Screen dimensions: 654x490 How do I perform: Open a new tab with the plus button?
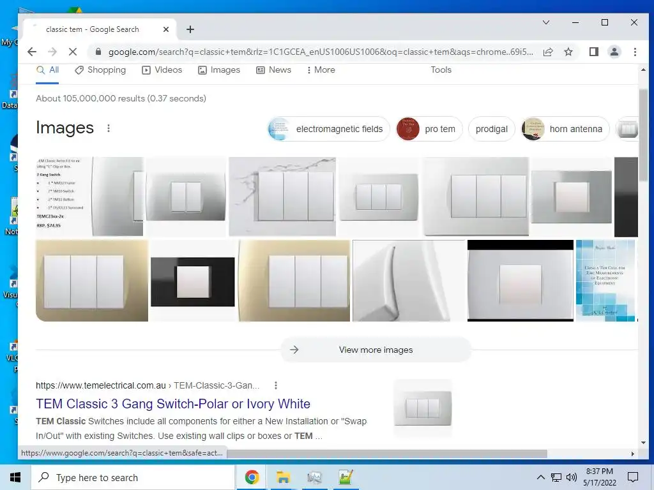click(190, 29)
